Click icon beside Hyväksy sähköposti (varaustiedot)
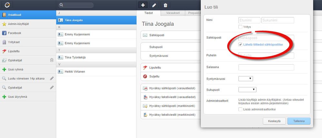Screen dimensions: 322x138 pos(145,88)
